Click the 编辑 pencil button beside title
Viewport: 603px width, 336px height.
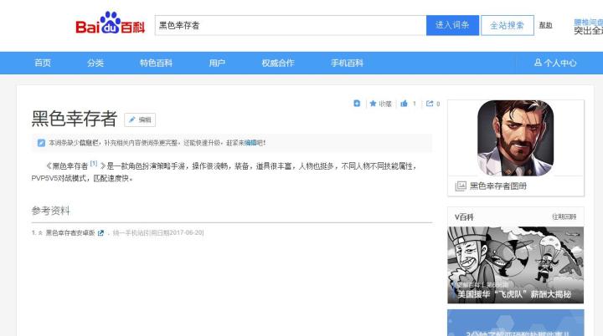click(x=140, y=120)
